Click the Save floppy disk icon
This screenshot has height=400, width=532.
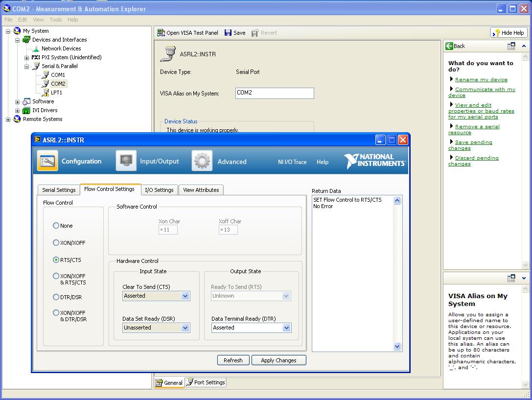(228, 33)
